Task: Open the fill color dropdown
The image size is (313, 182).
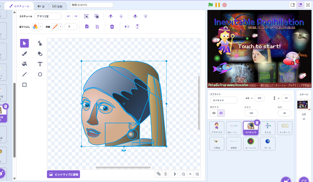Action: point(40,27)
